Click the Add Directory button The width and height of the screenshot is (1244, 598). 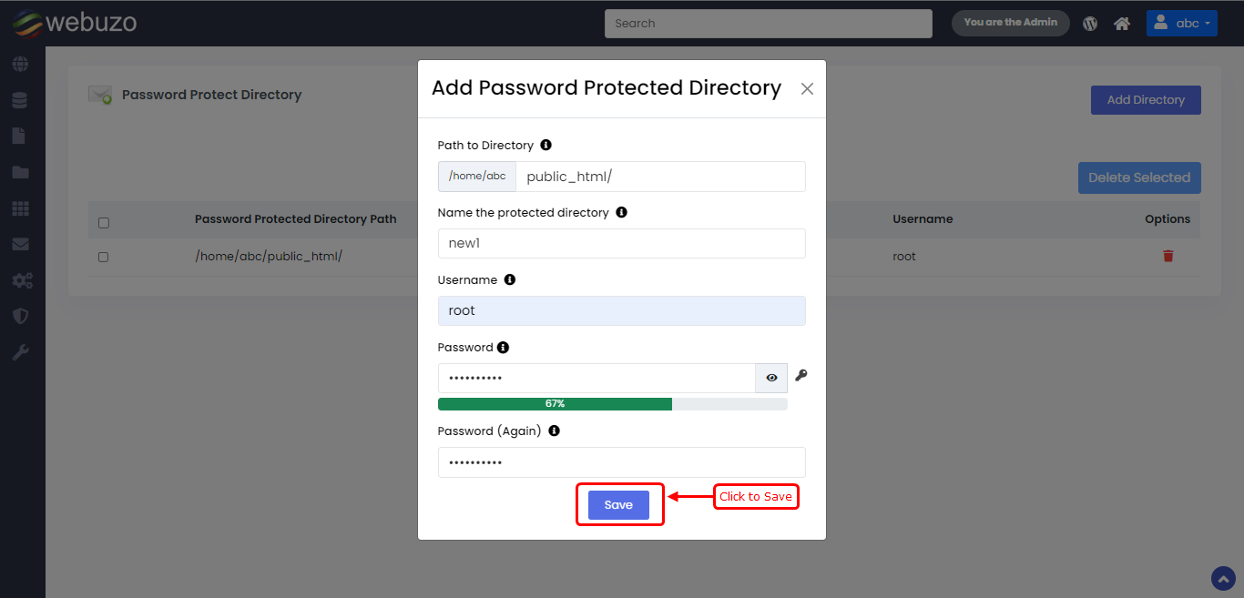click(x=1145, y=100)
